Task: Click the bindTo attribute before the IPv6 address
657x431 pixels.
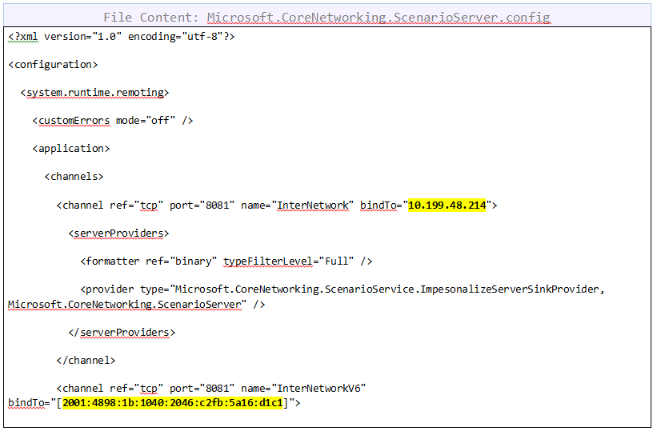Action: click(26, 403)
